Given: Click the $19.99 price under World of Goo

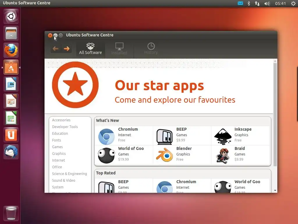Looking at the screenshot, I should point(123,160).
